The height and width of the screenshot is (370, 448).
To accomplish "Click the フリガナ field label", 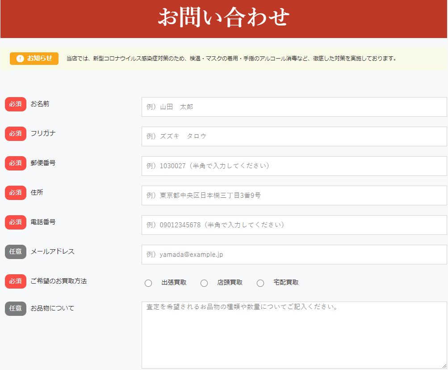I will tap(43, 133).
